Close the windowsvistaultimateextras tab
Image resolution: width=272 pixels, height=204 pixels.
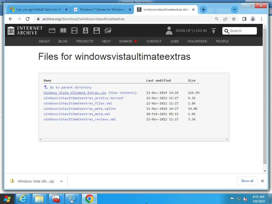pyautogui.click(x=193, y=10)
